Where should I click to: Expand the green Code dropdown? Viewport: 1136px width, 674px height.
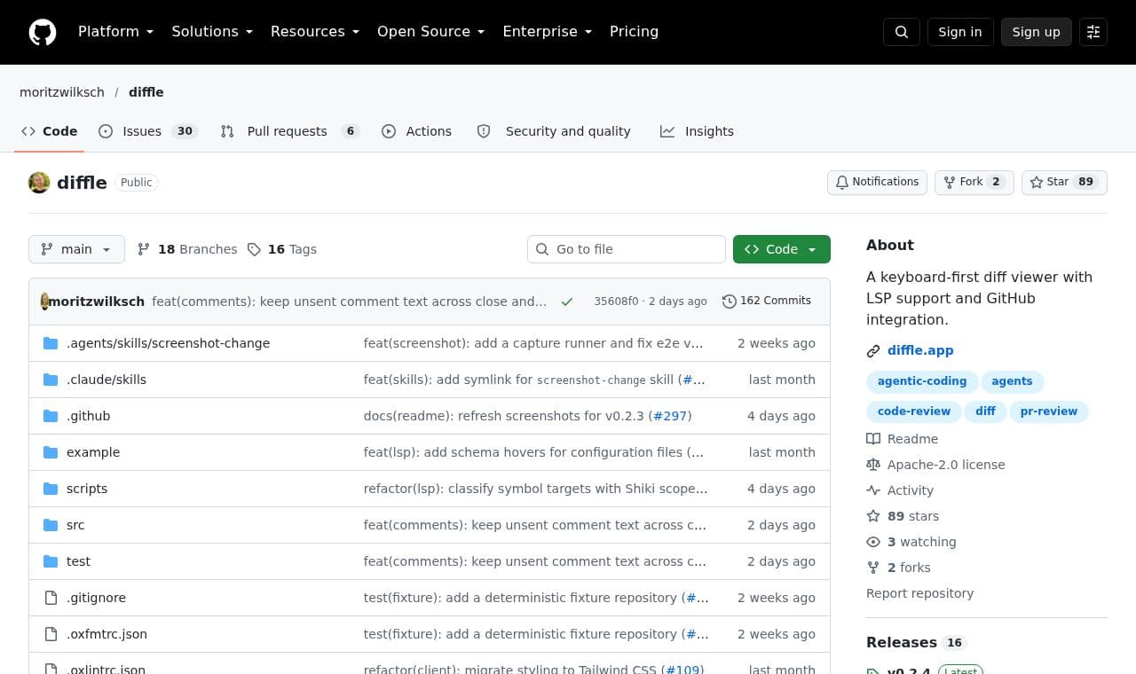[782, 249]
